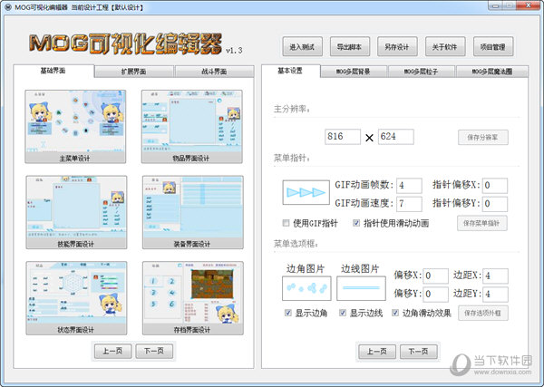Toggle the 指针使用滑动动画 checkbox
Viewport: 544px width, 387px height.
coord(356,223)
